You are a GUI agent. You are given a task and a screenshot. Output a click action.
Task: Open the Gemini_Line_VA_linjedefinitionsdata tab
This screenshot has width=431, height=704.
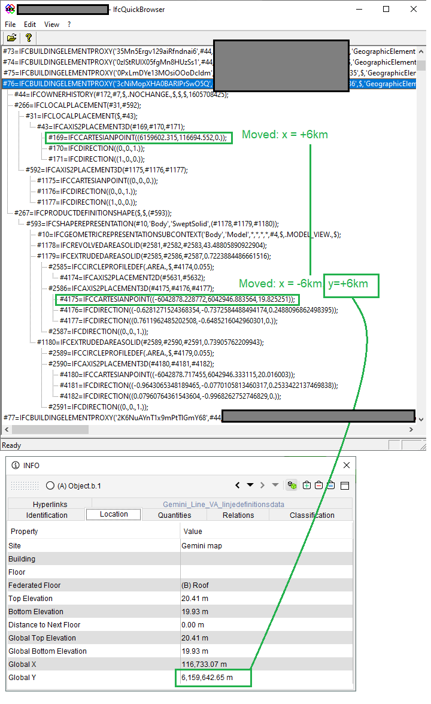click(224, 504)
